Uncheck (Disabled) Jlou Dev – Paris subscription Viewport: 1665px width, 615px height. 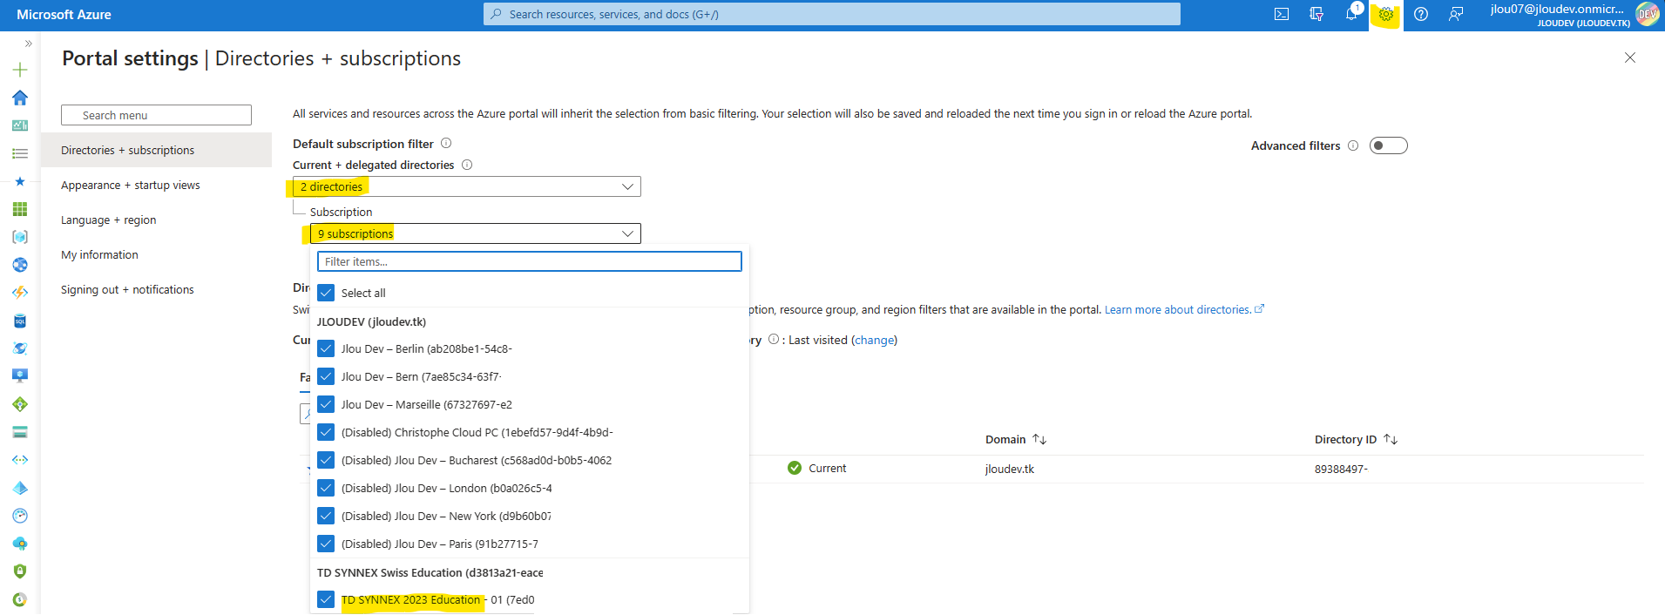click(x=326, y=544)
